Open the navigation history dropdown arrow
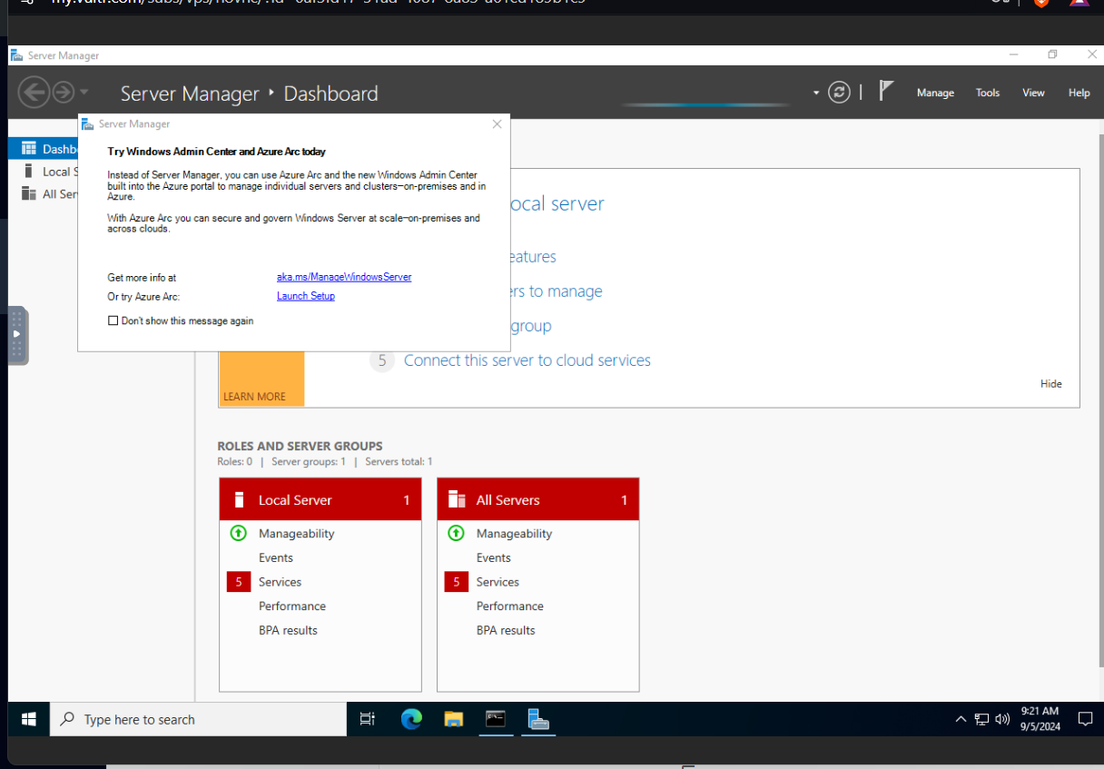This screenshot has width=1104, height=769. pyautogui.click(x=84, y=93)
